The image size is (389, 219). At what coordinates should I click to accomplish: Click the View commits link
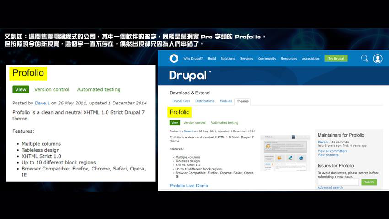(328, 155)
